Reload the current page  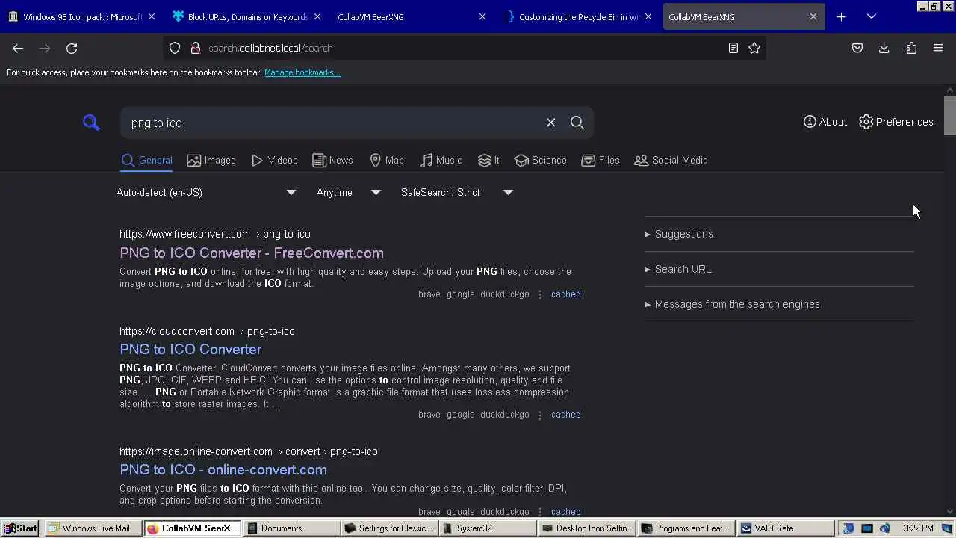(x=72, y=48)
